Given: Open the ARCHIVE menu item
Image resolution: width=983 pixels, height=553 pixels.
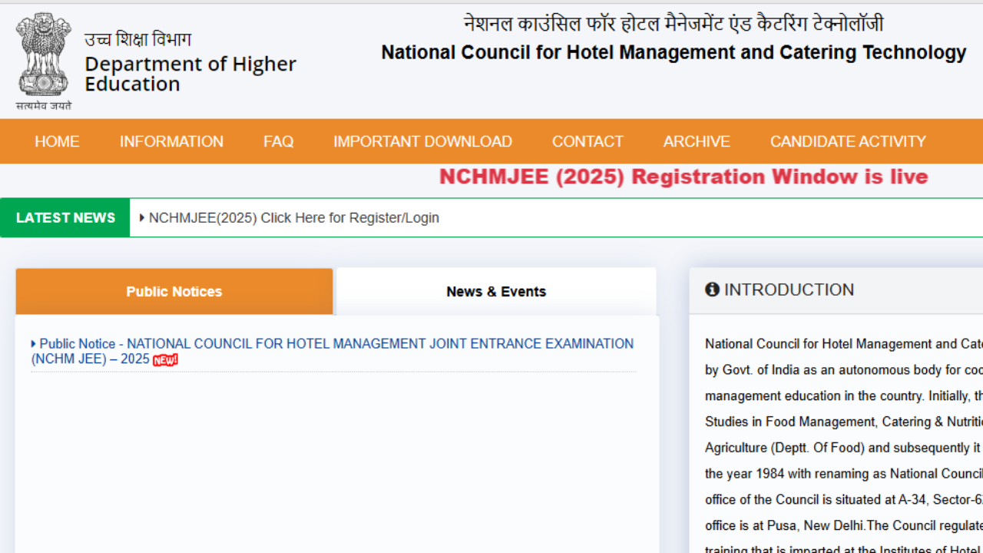Looking at the screenshot, I should pyautogui.click(x=697, y=141).
